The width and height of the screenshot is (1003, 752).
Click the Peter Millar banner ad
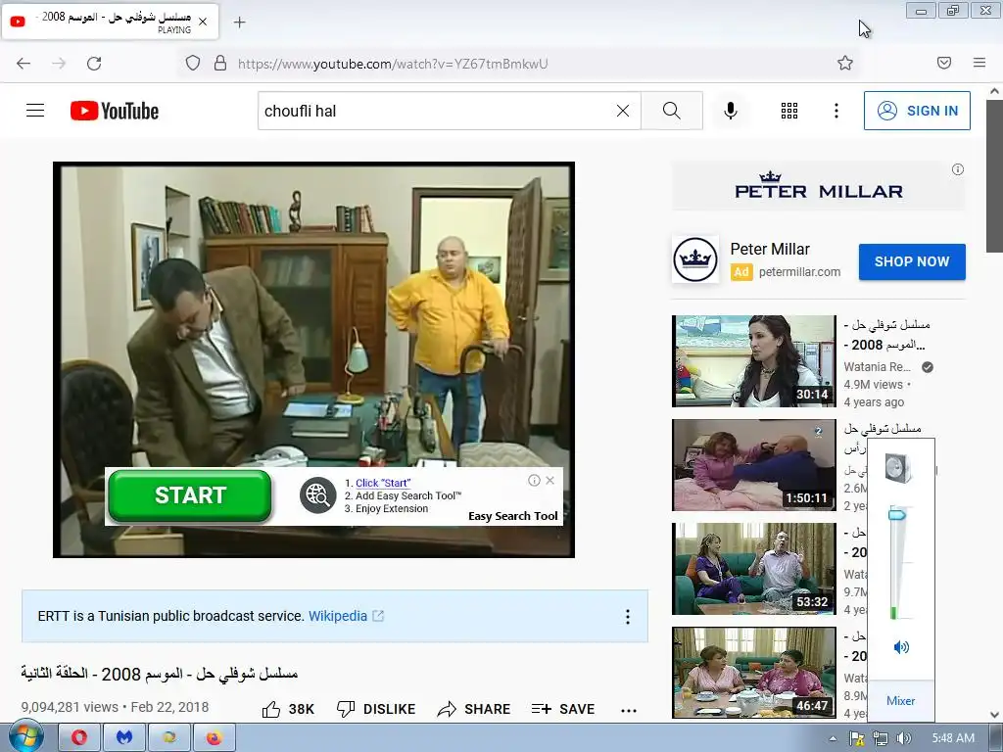click(818, 186)
